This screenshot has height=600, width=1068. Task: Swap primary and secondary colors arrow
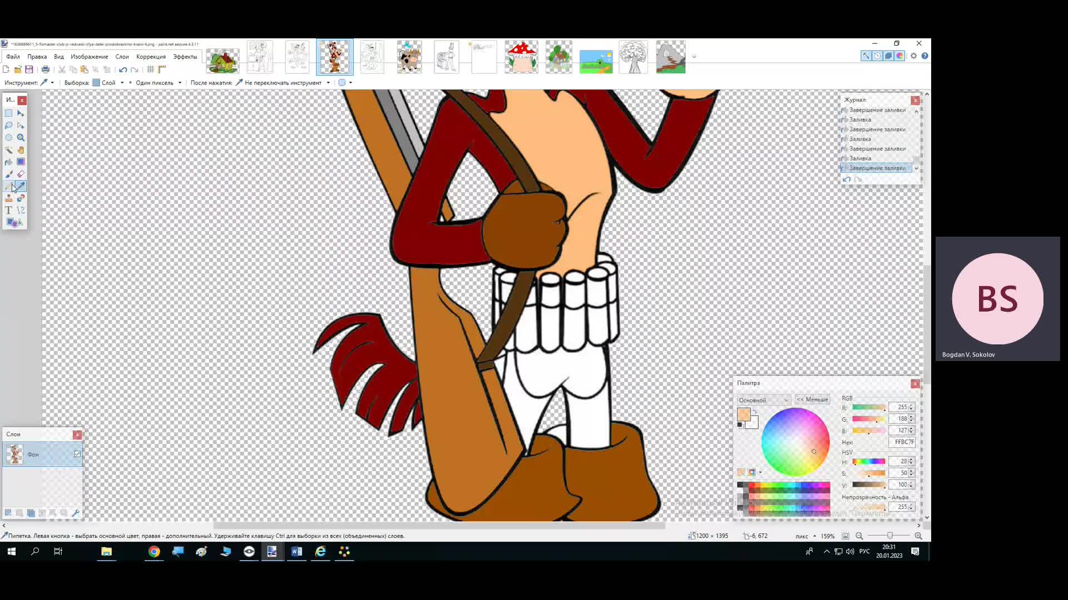point(755,412)
